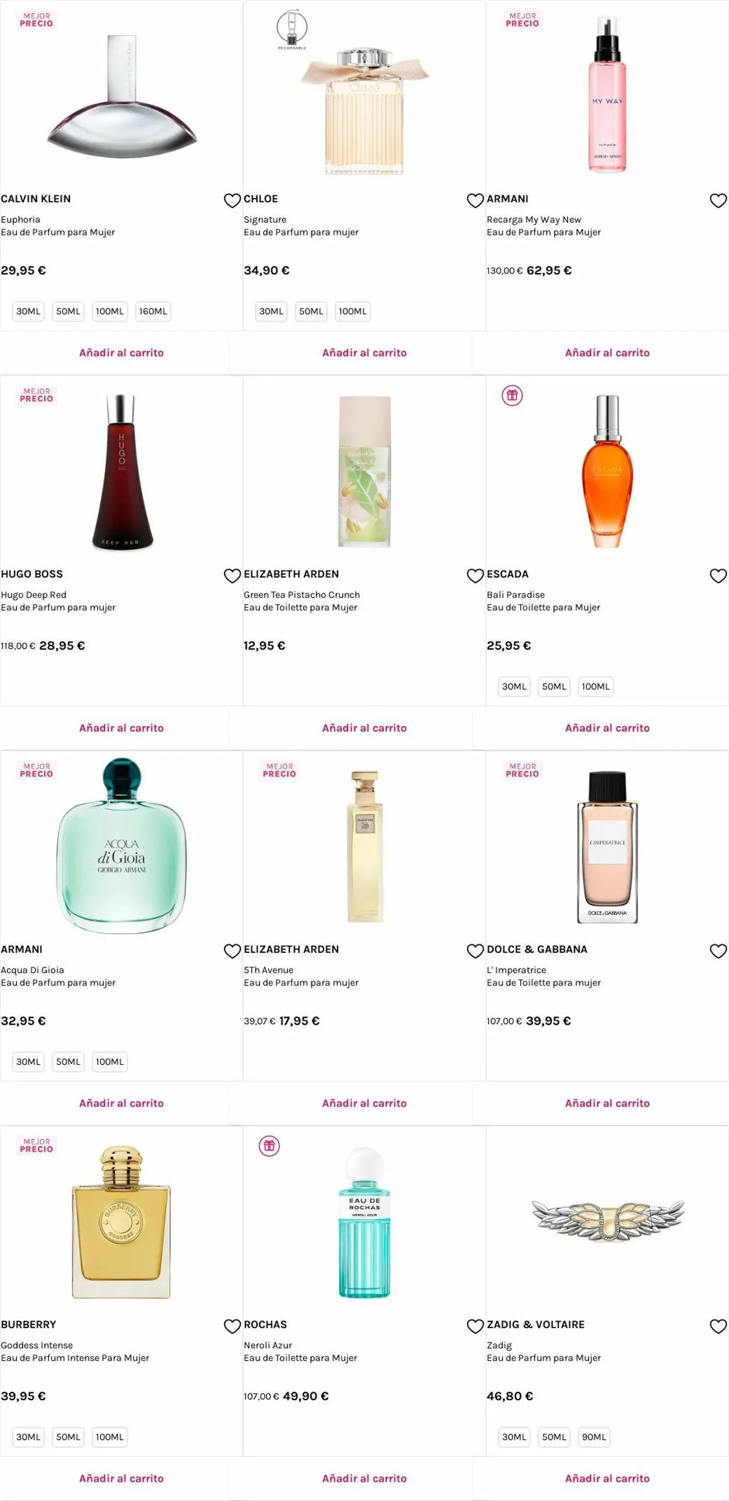The width and height of the screenshot is (729, 1501).
Task: Choose 50ML size for Chloe Signature
Action: 311,311
